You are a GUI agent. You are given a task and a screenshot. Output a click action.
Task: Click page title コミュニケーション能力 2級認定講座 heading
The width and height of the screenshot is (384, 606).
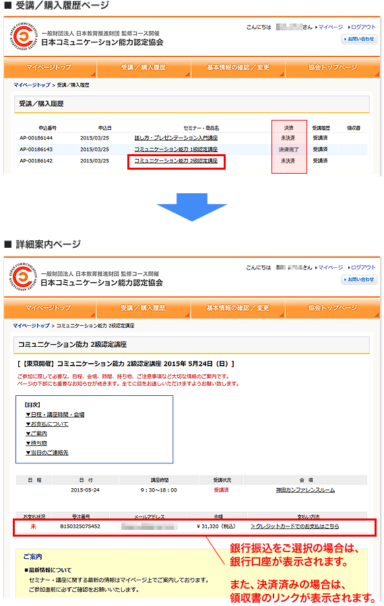pos(72,344)
